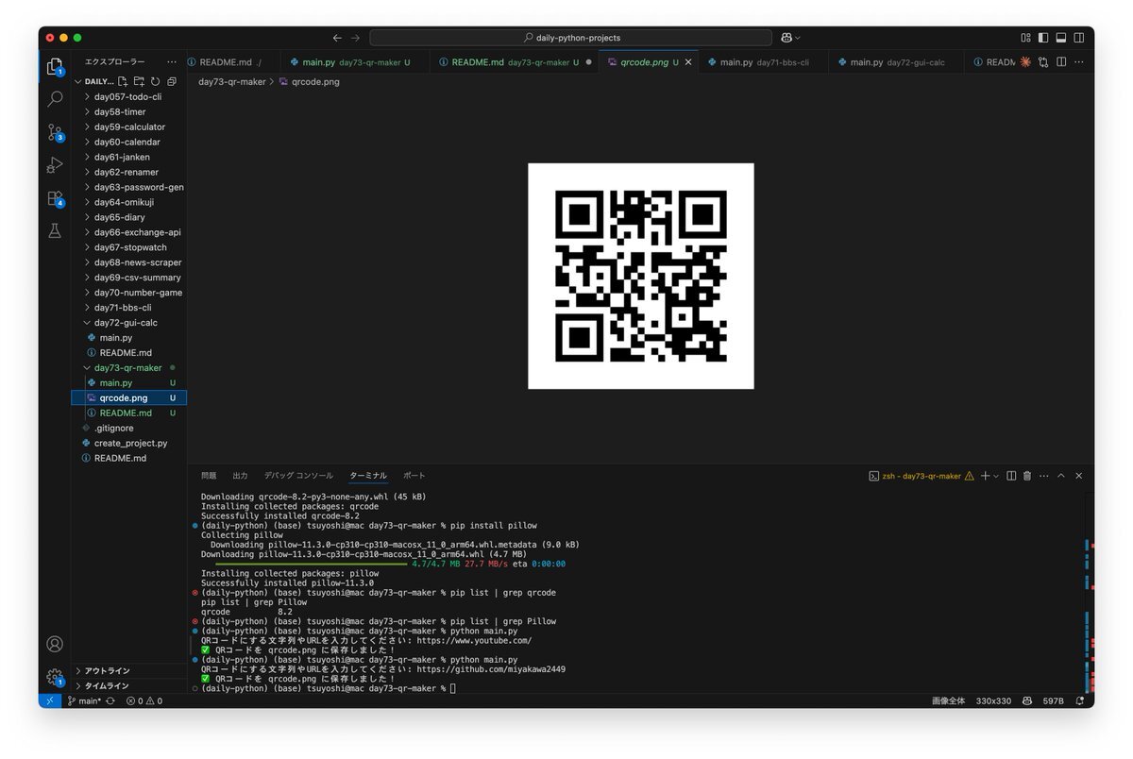
Task: Open the Search view in activity bar
Action: coord(55,98)
